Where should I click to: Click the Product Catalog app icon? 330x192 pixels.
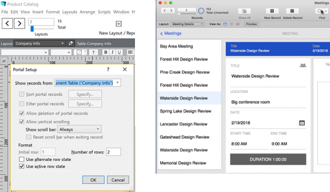3,3
